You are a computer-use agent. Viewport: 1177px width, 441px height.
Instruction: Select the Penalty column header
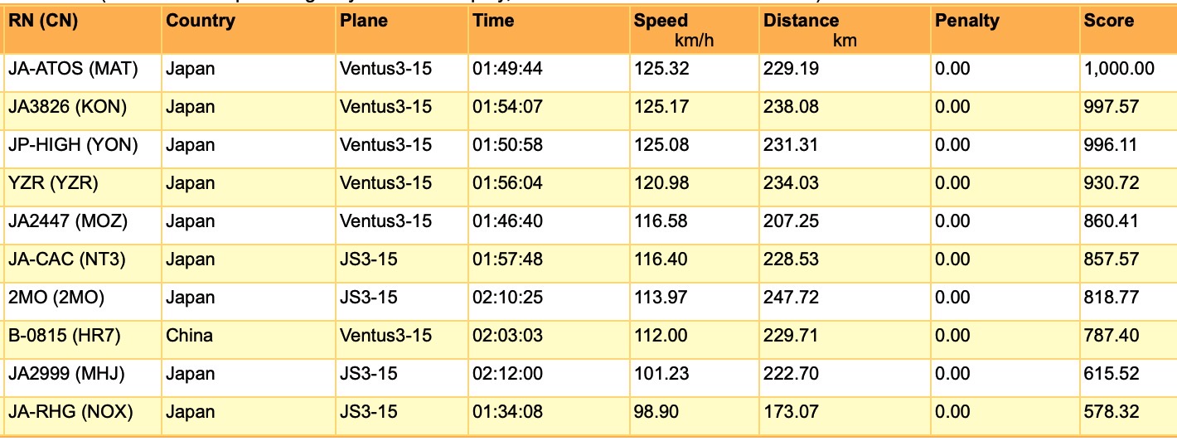coord(966,21)
